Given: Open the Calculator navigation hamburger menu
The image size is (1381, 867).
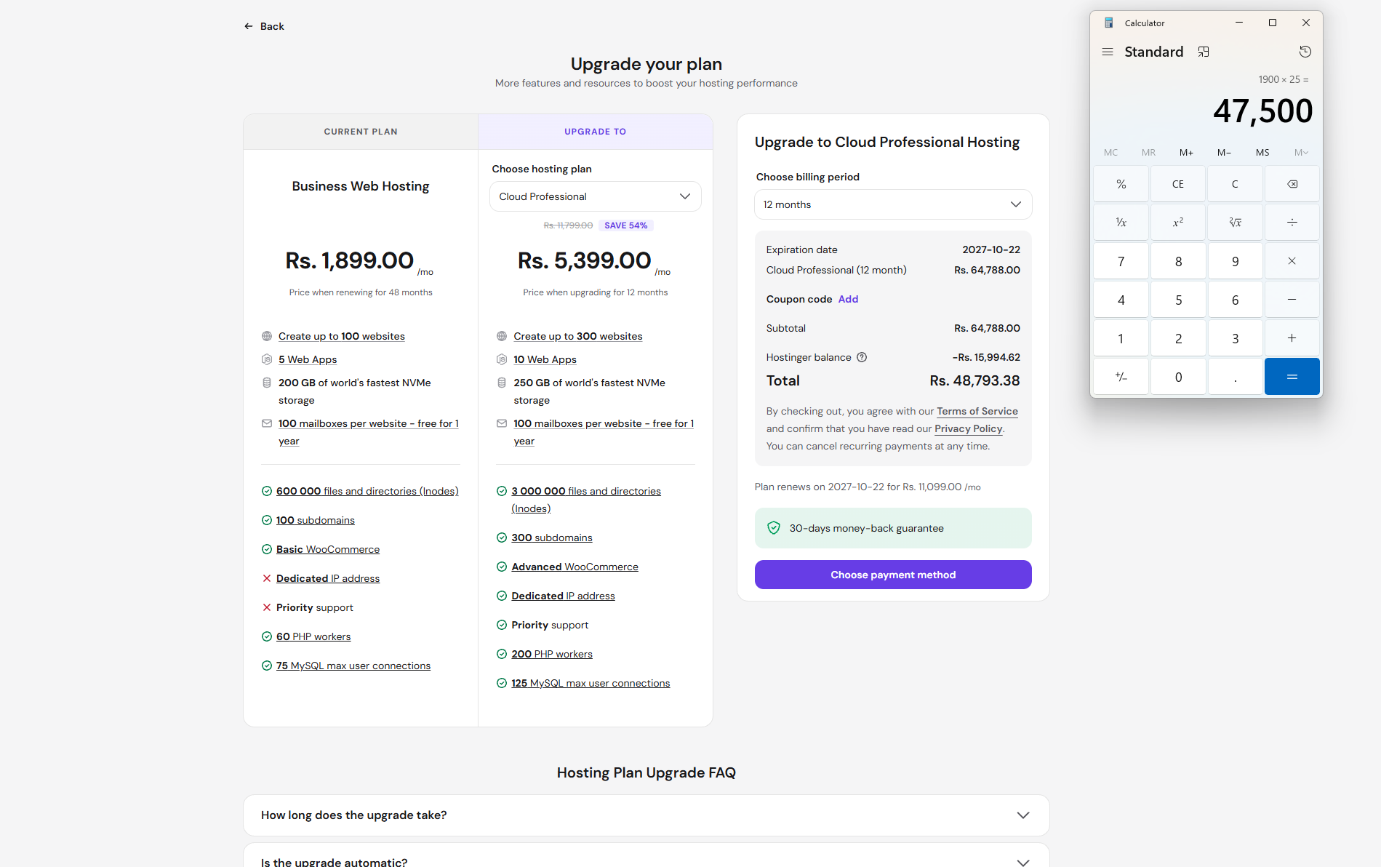Looking at the screenshot, I should (x=1108, y=52).
